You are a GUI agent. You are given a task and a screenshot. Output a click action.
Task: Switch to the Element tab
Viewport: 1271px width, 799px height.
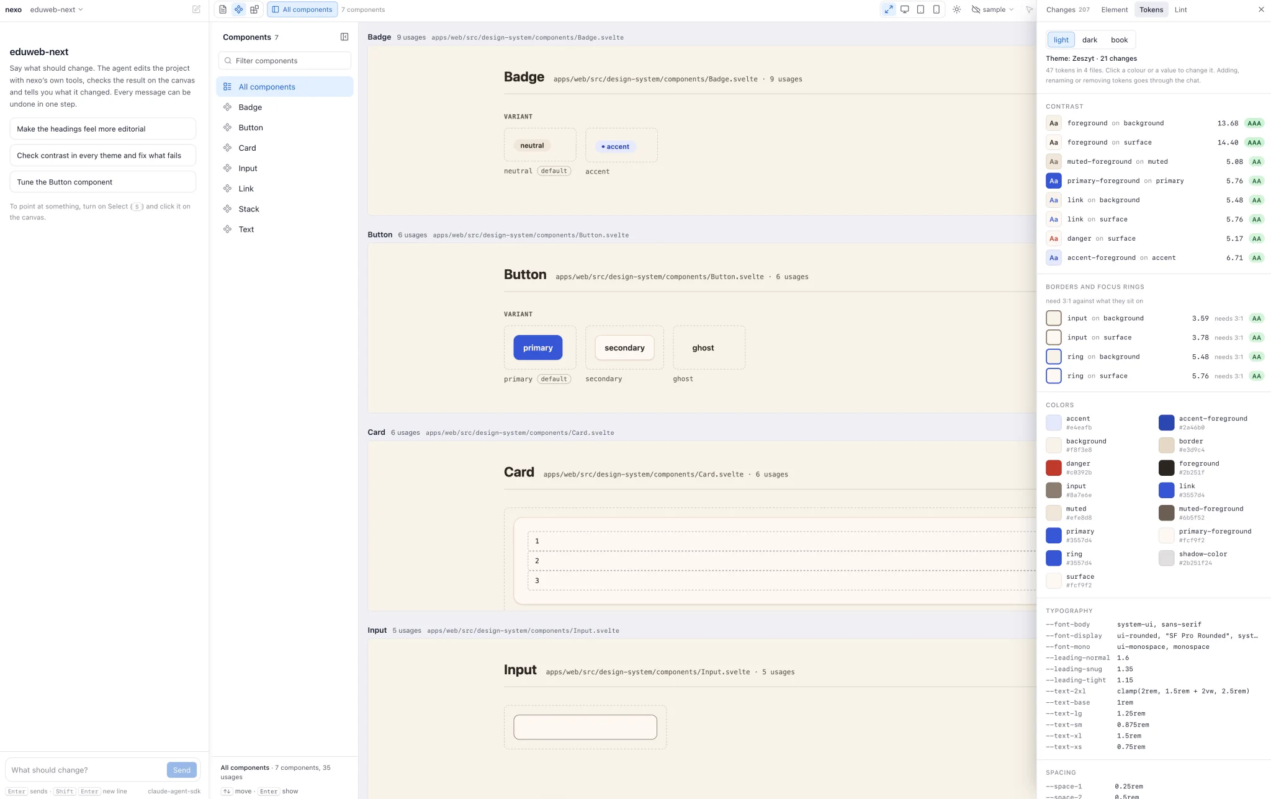[1115, 9]
